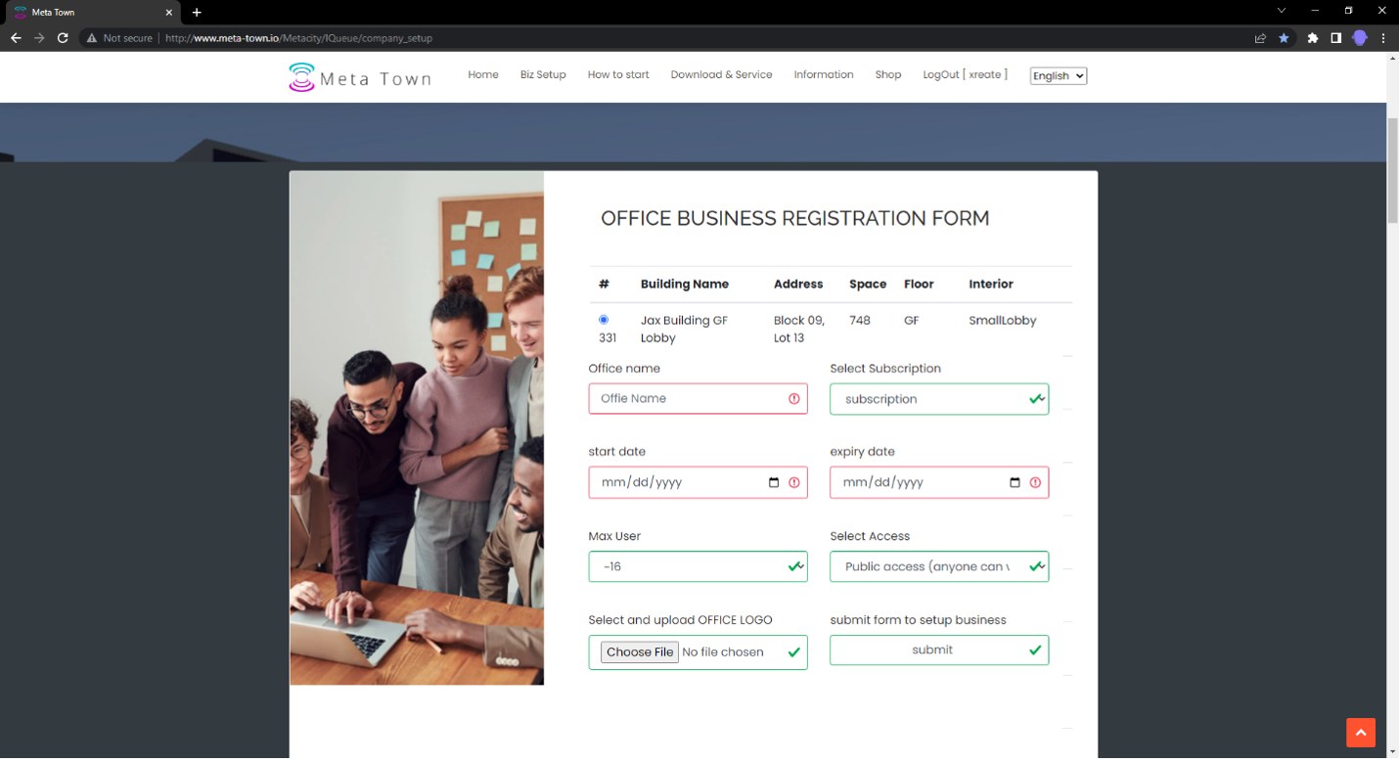1399x762 pixels.
Task: Click the browser address bar URL
Action: [x=298, y=38]
